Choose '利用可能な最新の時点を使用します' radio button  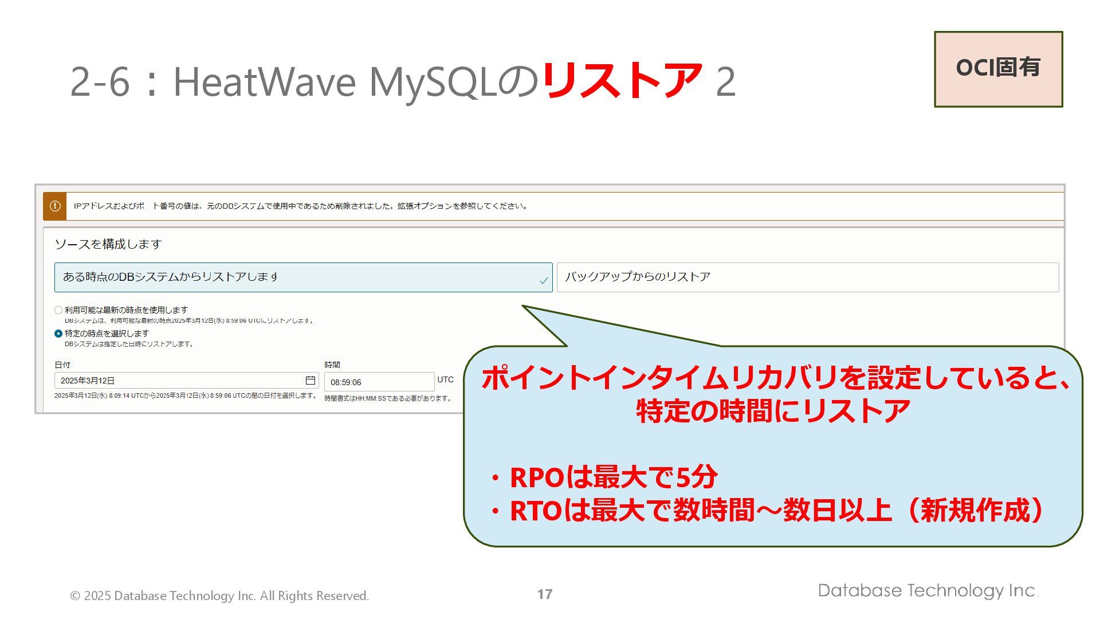(58, 310)
